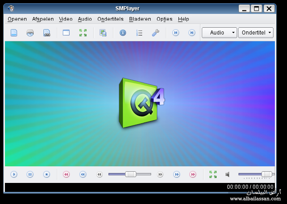
Task: Toggle fullscreen from the bottom control bar
Action: (213, 174)
